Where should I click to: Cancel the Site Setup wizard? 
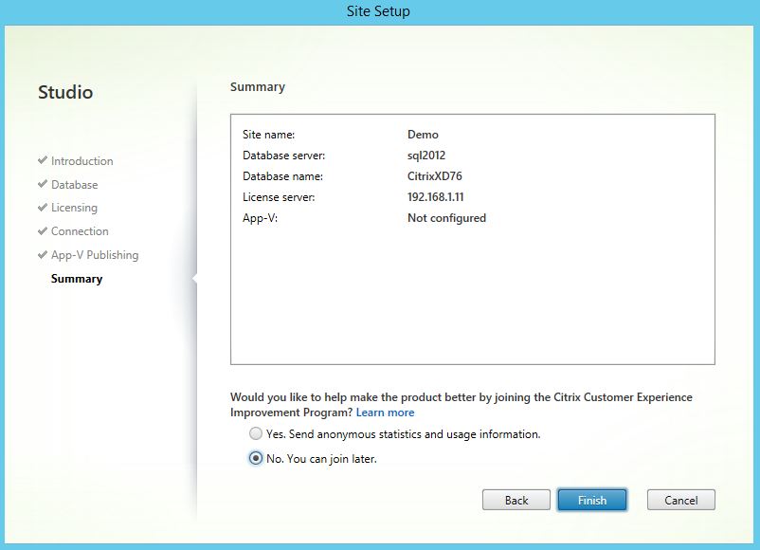(x=680, y=500)
